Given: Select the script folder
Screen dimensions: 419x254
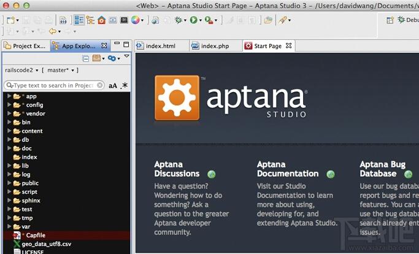Looking at the screenshot, I should coord(25,191).
